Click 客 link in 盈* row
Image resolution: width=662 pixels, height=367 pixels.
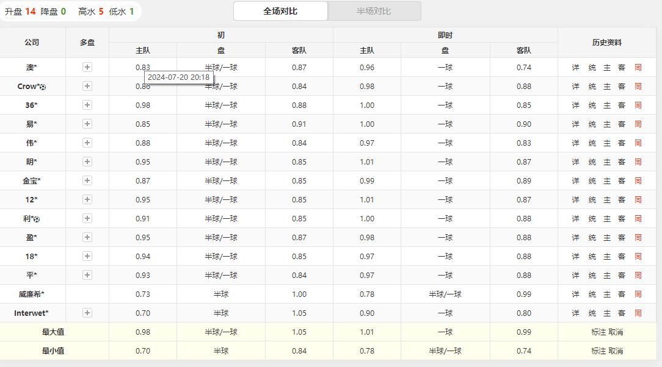tap(622, 238)
